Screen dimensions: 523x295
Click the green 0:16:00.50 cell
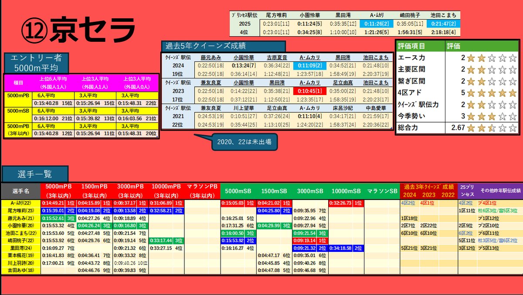point(232,233)
